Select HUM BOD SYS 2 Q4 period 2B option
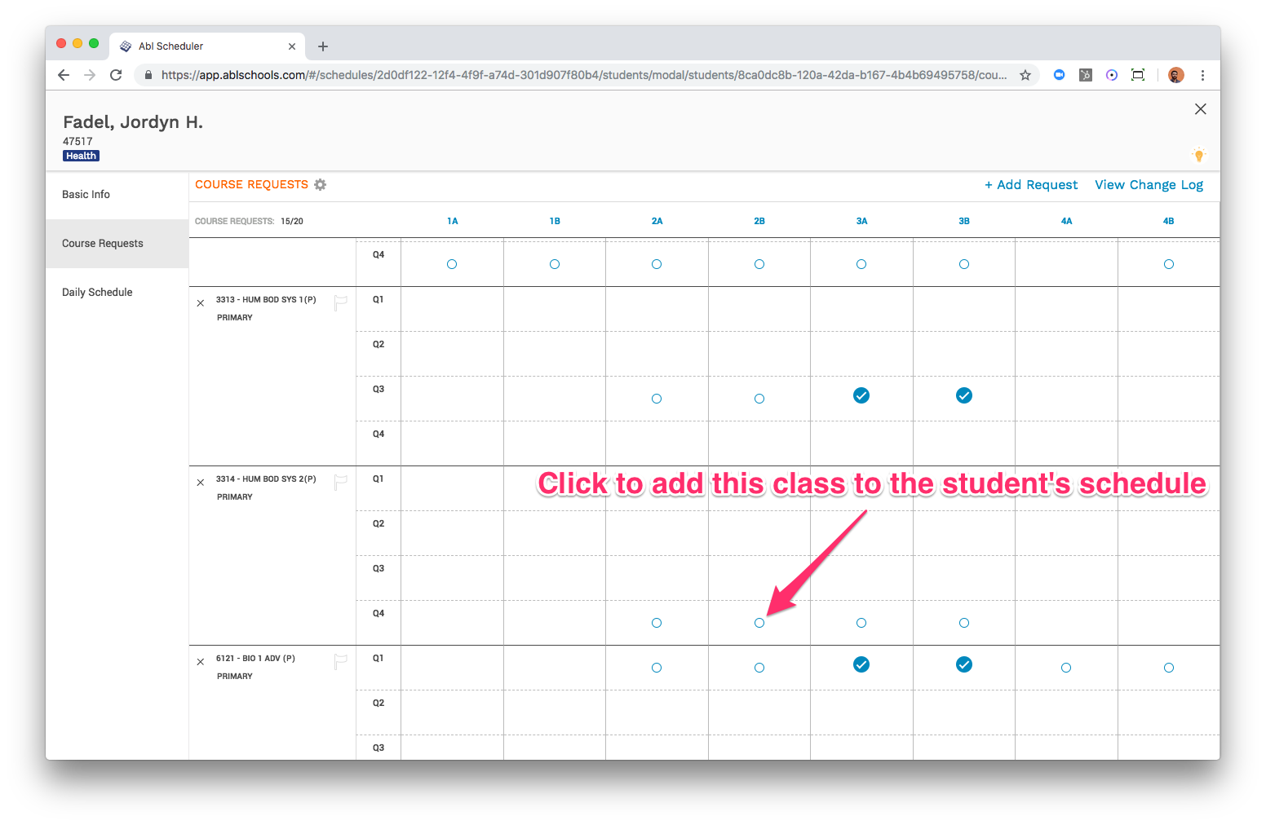 point(759,623)
